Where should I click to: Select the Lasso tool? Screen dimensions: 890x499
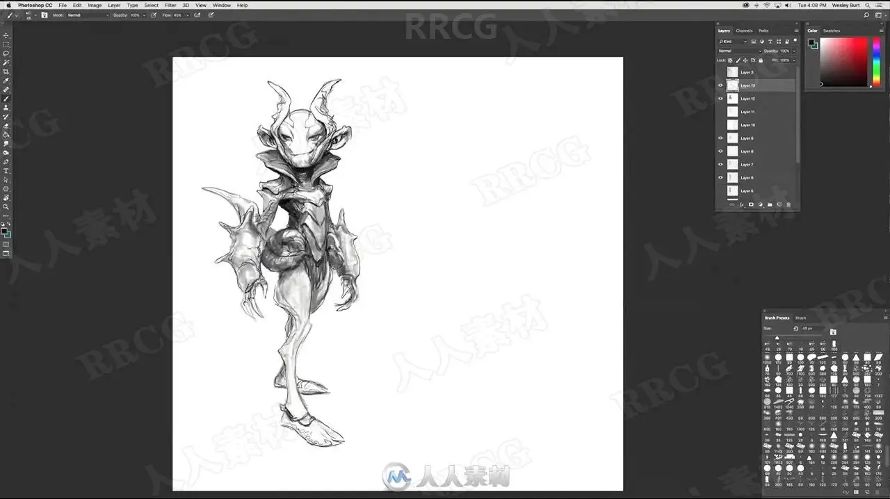point(6,54)
